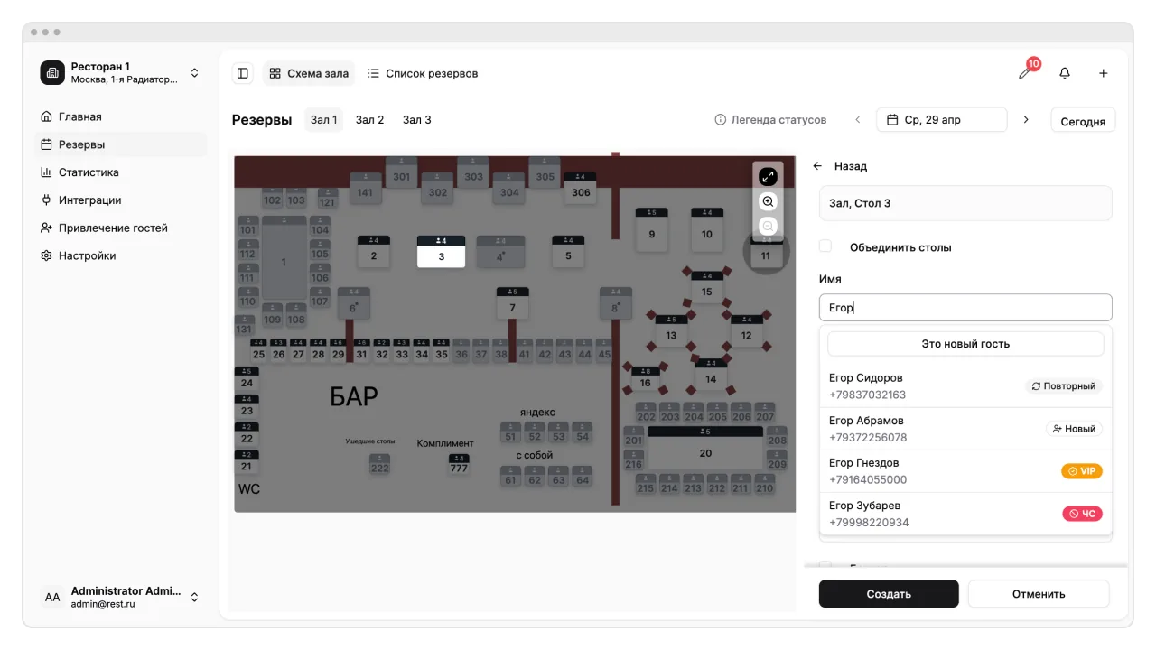1156x650 pixels.
Task: Select table 10 on the floor map
Action: coord(707,229)
